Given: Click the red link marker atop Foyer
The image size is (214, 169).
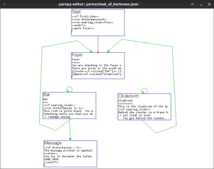Looking at the screenshot, I should 98,52.
